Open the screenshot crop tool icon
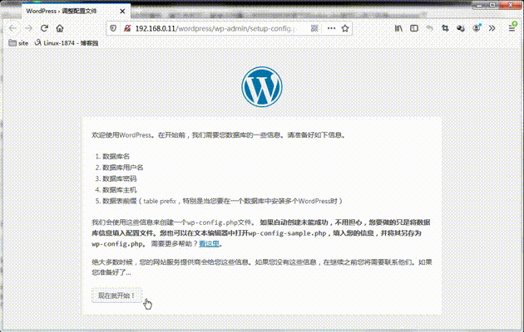Image resolution: width=524 pixels, height=332 pixels. tap(445, 28)
